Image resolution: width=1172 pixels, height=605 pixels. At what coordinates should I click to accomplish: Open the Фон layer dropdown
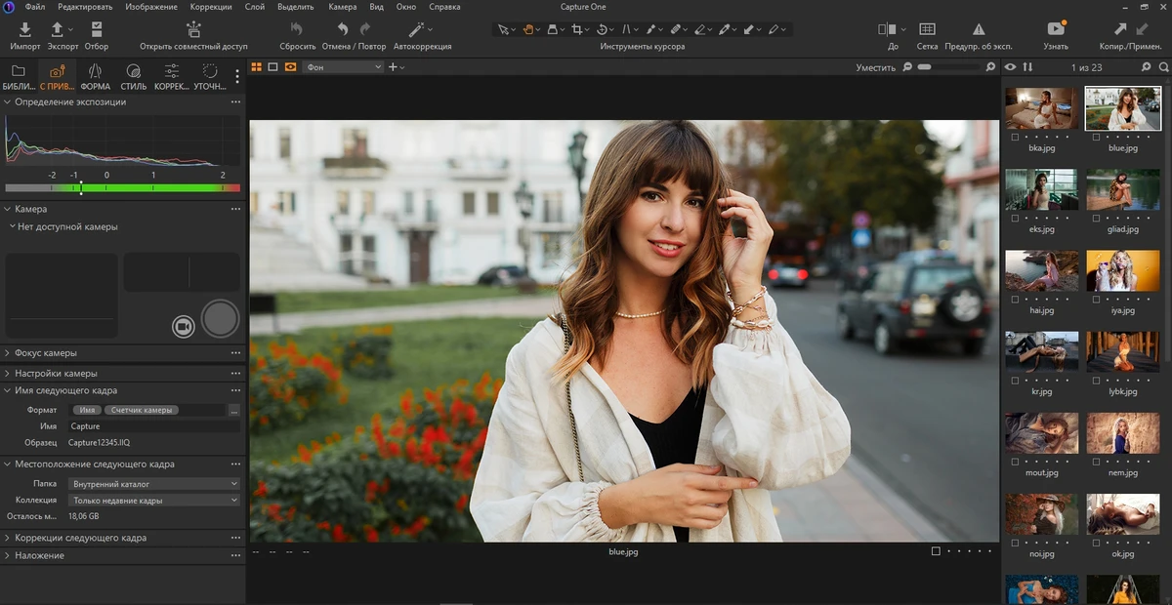pos(343,67)
